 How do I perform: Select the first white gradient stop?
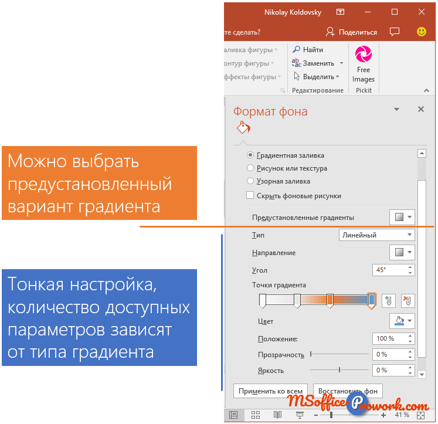pos(263,300)
